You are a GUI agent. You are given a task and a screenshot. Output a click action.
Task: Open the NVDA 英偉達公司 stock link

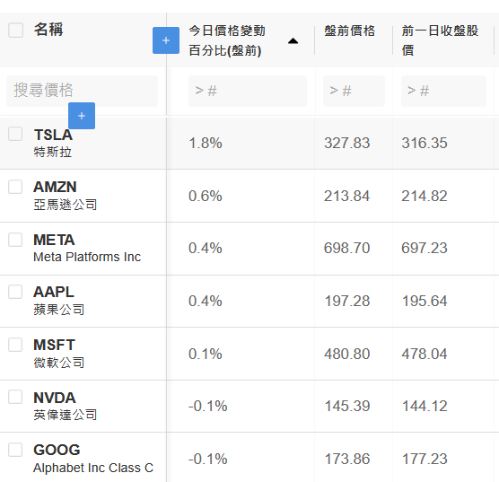66,406
